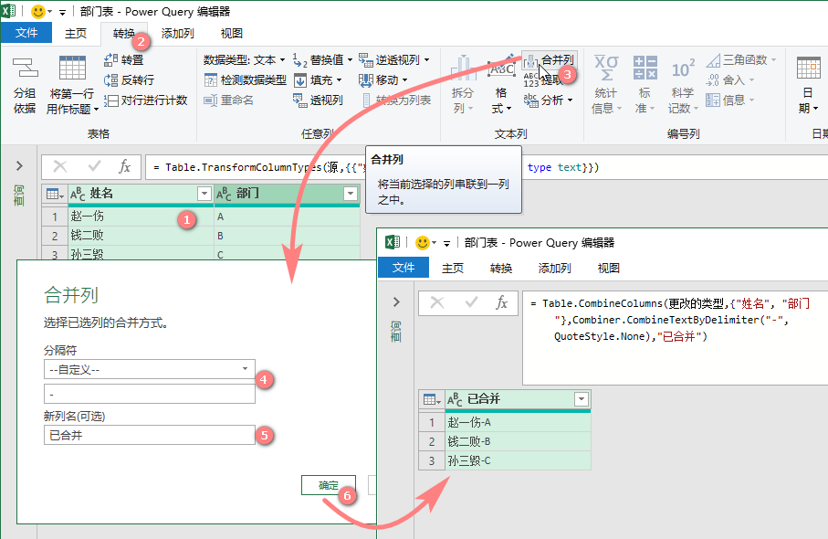Edit the 新列名 field showing 已合并
Image resolution: width=828 pixels, height=539 pixels.
[149, 436]
